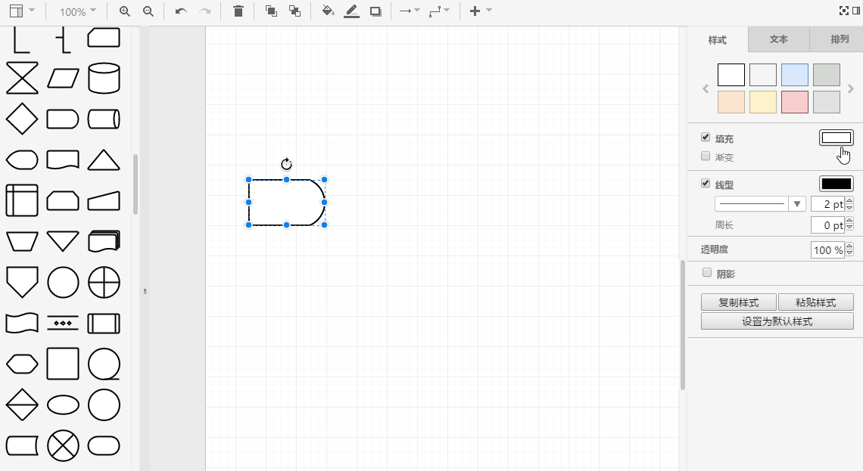
Task: Undo the last action
Action: tap(181, 11)
